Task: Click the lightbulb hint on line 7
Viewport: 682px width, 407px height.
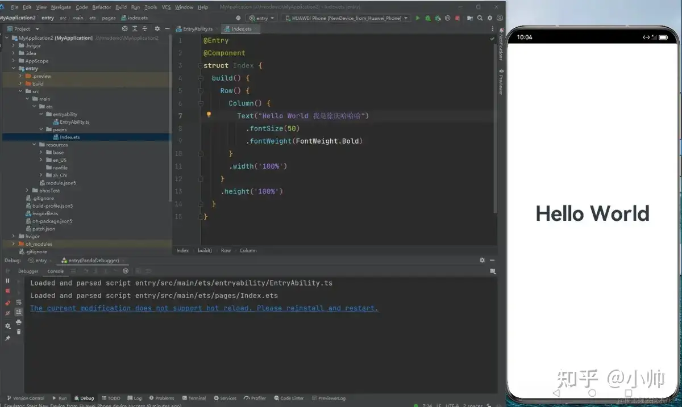Action: click(209, 115)
